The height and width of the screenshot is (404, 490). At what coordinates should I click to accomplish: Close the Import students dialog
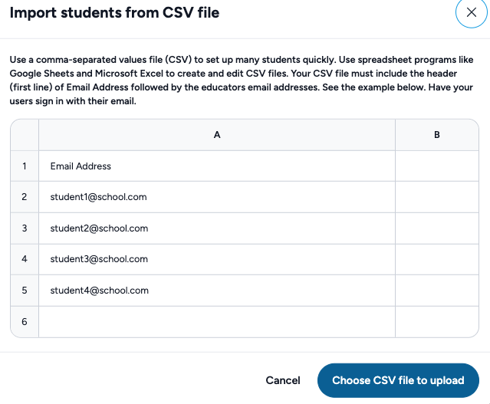click(x=472, y=13)
